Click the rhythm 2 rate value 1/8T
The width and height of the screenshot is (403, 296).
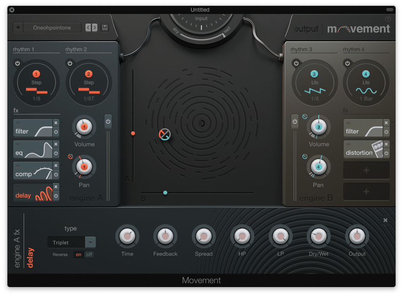[x=89, y=99]
